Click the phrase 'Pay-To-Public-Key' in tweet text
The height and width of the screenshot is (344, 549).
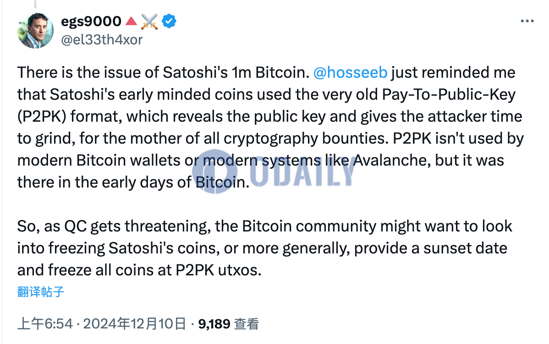[449, 95]
